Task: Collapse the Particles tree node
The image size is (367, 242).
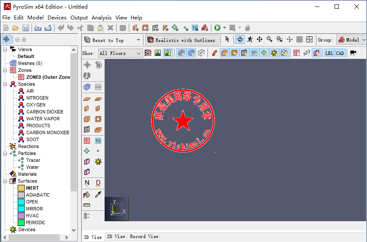Action: tap(5, 153)
